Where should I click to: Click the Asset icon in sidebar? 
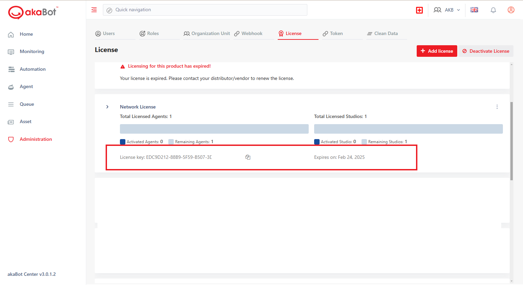pyautogui.click(x=11, y=122)
